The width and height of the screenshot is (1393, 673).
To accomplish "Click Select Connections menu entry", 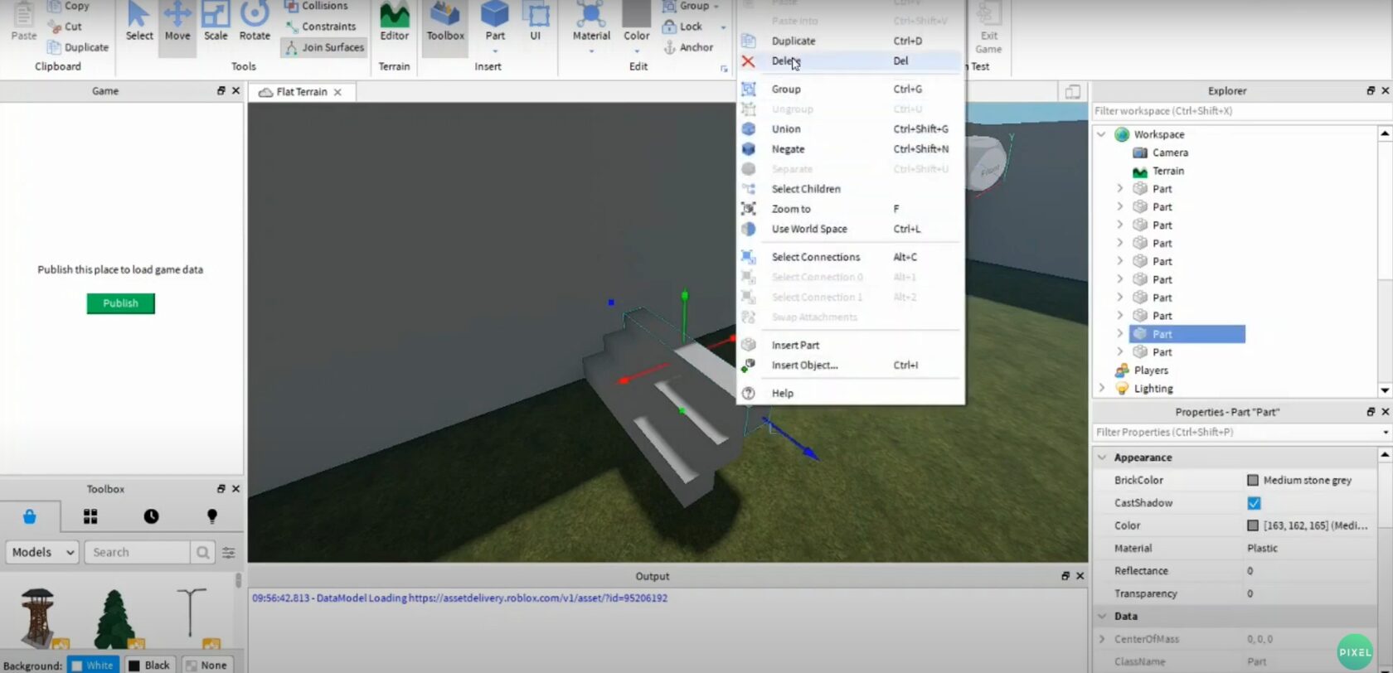I will click(x=850, y=257).
